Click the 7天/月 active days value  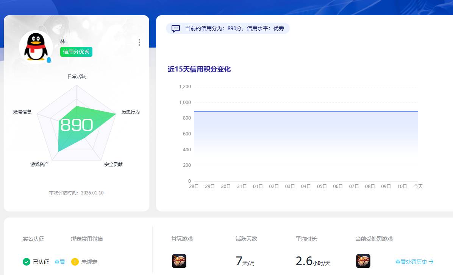point(246,261)
